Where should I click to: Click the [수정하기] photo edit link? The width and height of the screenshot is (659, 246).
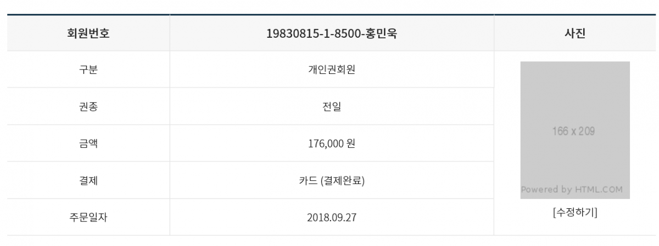click(575, 213)
